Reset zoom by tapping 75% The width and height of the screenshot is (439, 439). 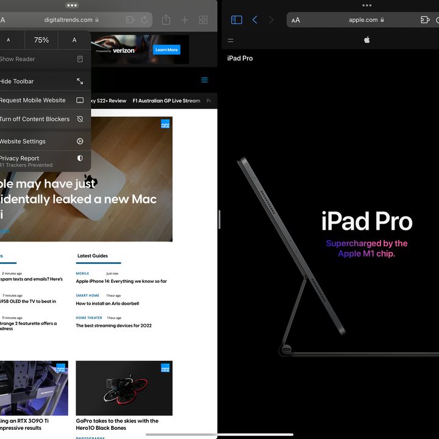[41, 40]
